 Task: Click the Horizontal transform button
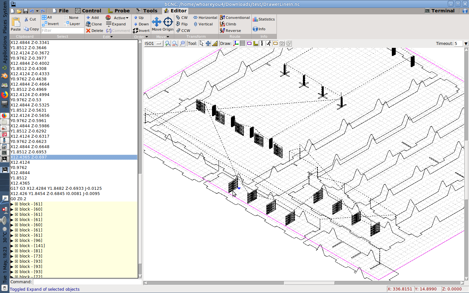point(205,18)
